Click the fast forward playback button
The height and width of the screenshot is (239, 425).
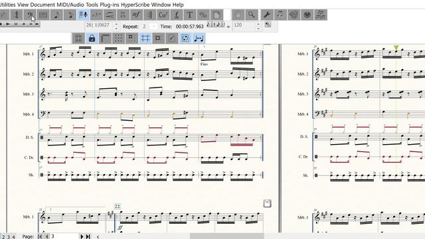pos(31,24)
